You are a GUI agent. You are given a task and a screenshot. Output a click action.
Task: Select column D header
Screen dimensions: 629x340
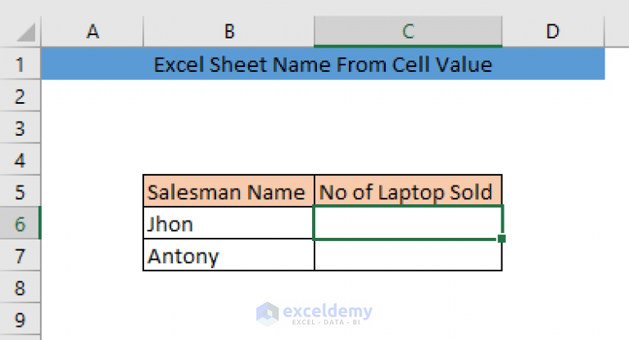click(553, 32)
